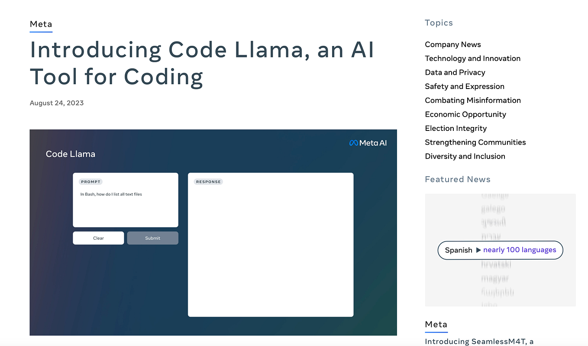The height and width of the screenshot is (346, 588).
Task: Select the Election Integrity topic
Action: pos(456,128)
